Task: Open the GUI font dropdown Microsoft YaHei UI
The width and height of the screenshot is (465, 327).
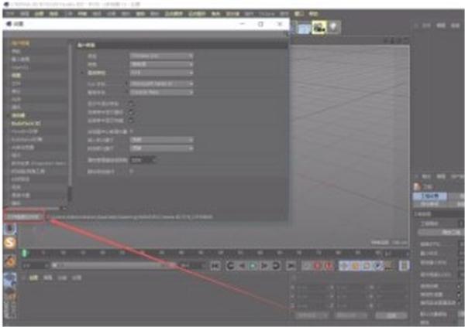Action: (162, 84)
